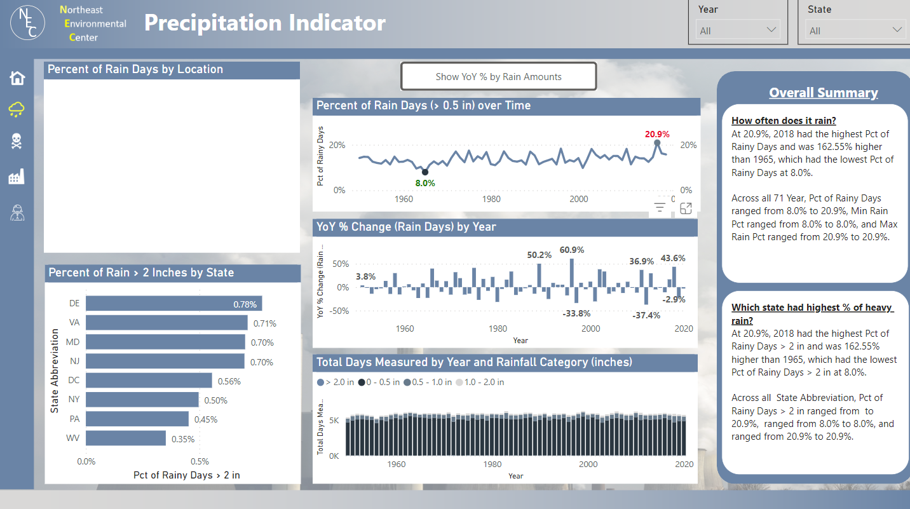Click the 8.0% lowest data point
910x509 pixels.
click(x=424, y=172)
